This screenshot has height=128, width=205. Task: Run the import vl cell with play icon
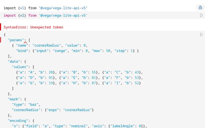[x=201, y=15]
